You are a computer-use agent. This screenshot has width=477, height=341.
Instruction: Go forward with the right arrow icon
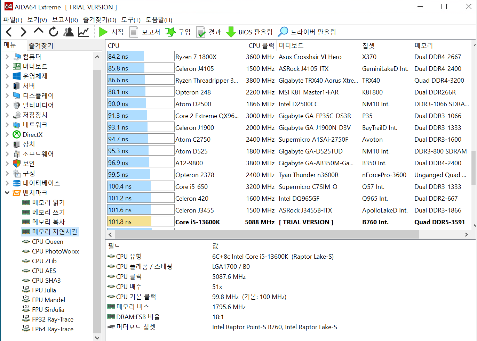point(23,32)
